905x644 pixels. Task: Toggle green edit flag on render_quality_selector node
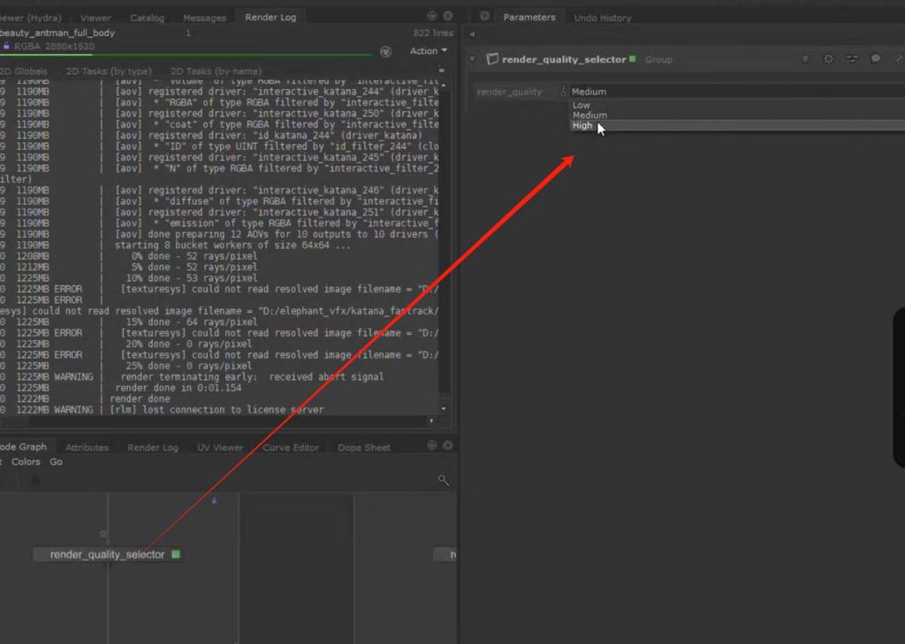click(x=176, y=554)
